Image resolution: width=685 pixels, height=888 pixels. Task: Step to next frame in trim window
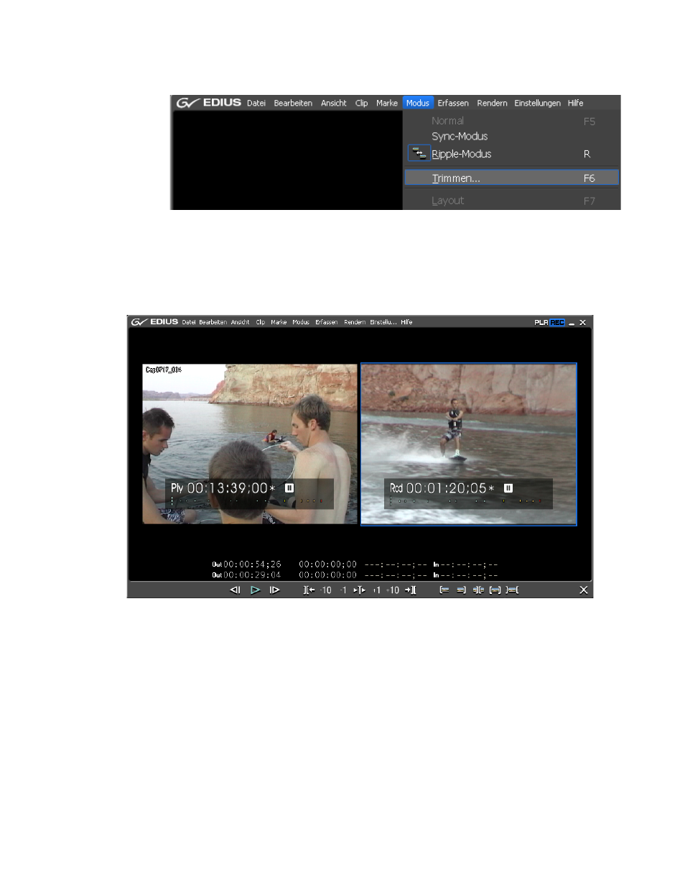tap(274, 590)
